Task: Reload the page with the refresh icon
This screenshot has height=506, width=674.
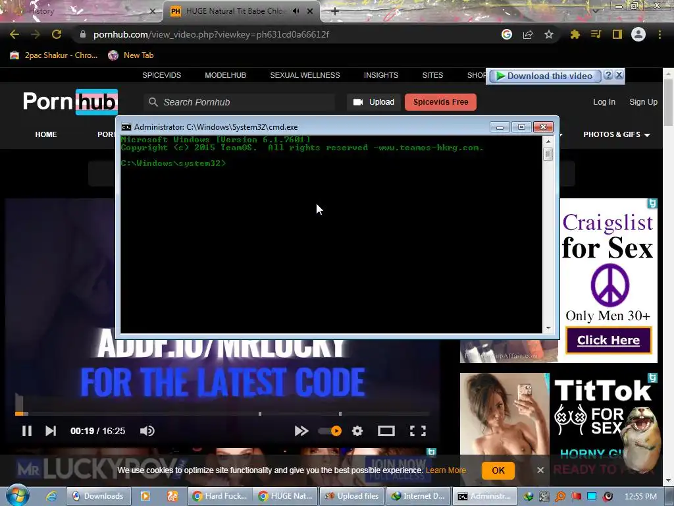Action: [57, 34]
